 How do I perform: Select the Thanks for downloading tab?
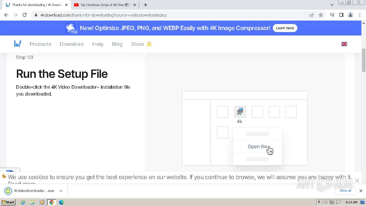[37, 5]
